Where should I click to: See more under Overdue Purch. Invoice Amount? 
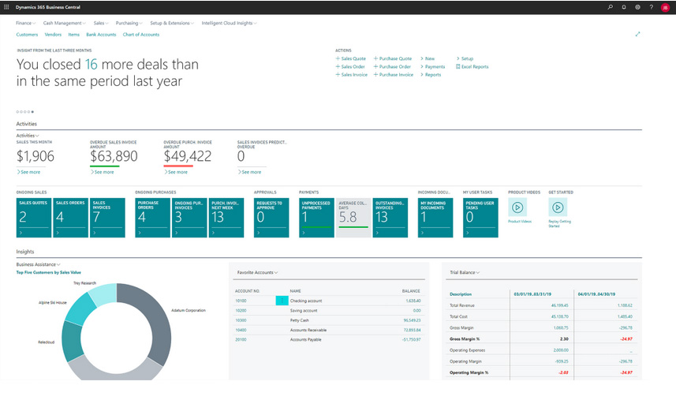tap(176, 172)
